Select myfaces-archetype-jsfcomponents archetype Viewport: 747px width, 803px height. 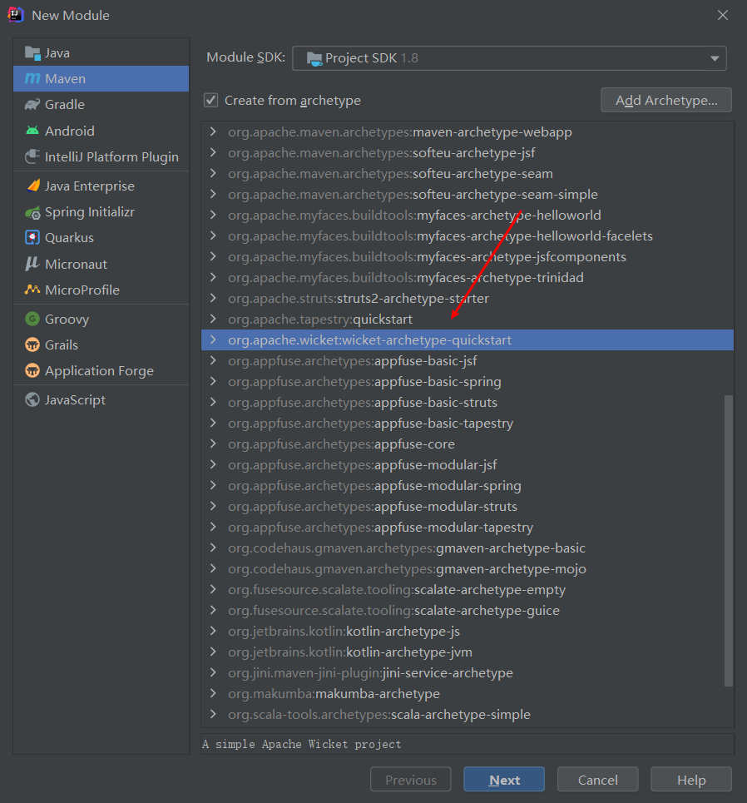[x=467, y=256]
